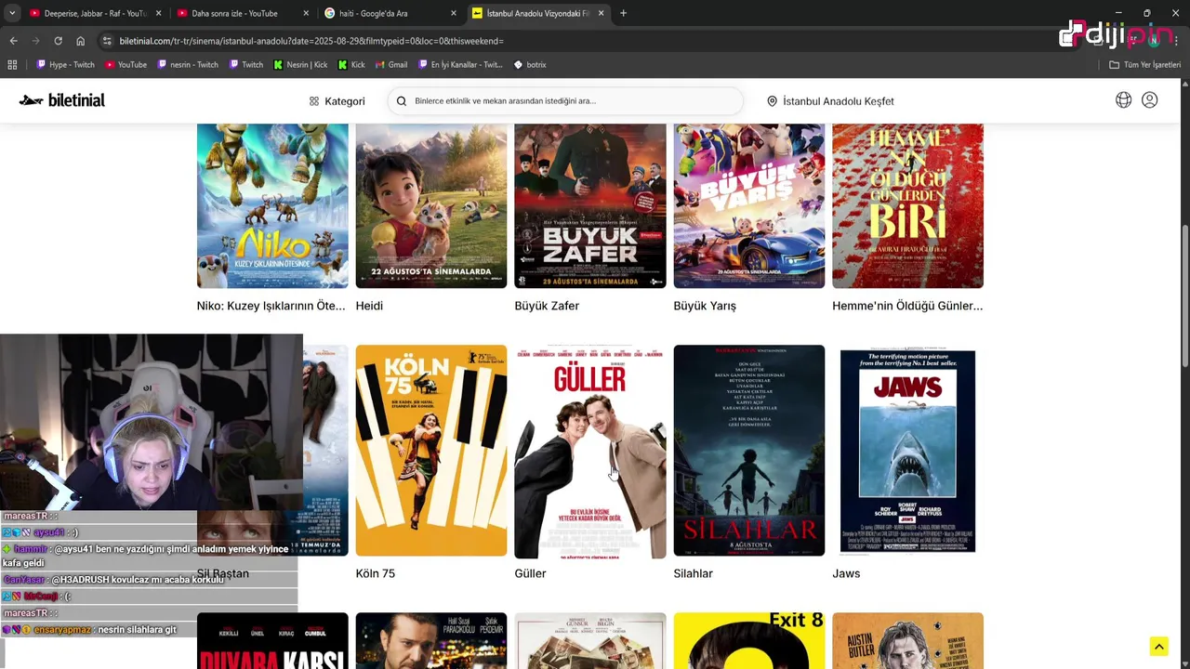The height and width of the screenshot is (669, 1190).
Task: Open İstanbul Anadolu Keşfet location selector
Action: 830,101
